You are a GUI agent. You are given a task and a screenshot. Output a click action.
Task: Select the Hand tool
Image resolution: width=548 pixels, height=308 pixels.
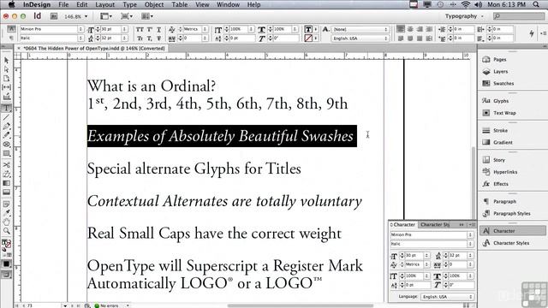point(6,222)
